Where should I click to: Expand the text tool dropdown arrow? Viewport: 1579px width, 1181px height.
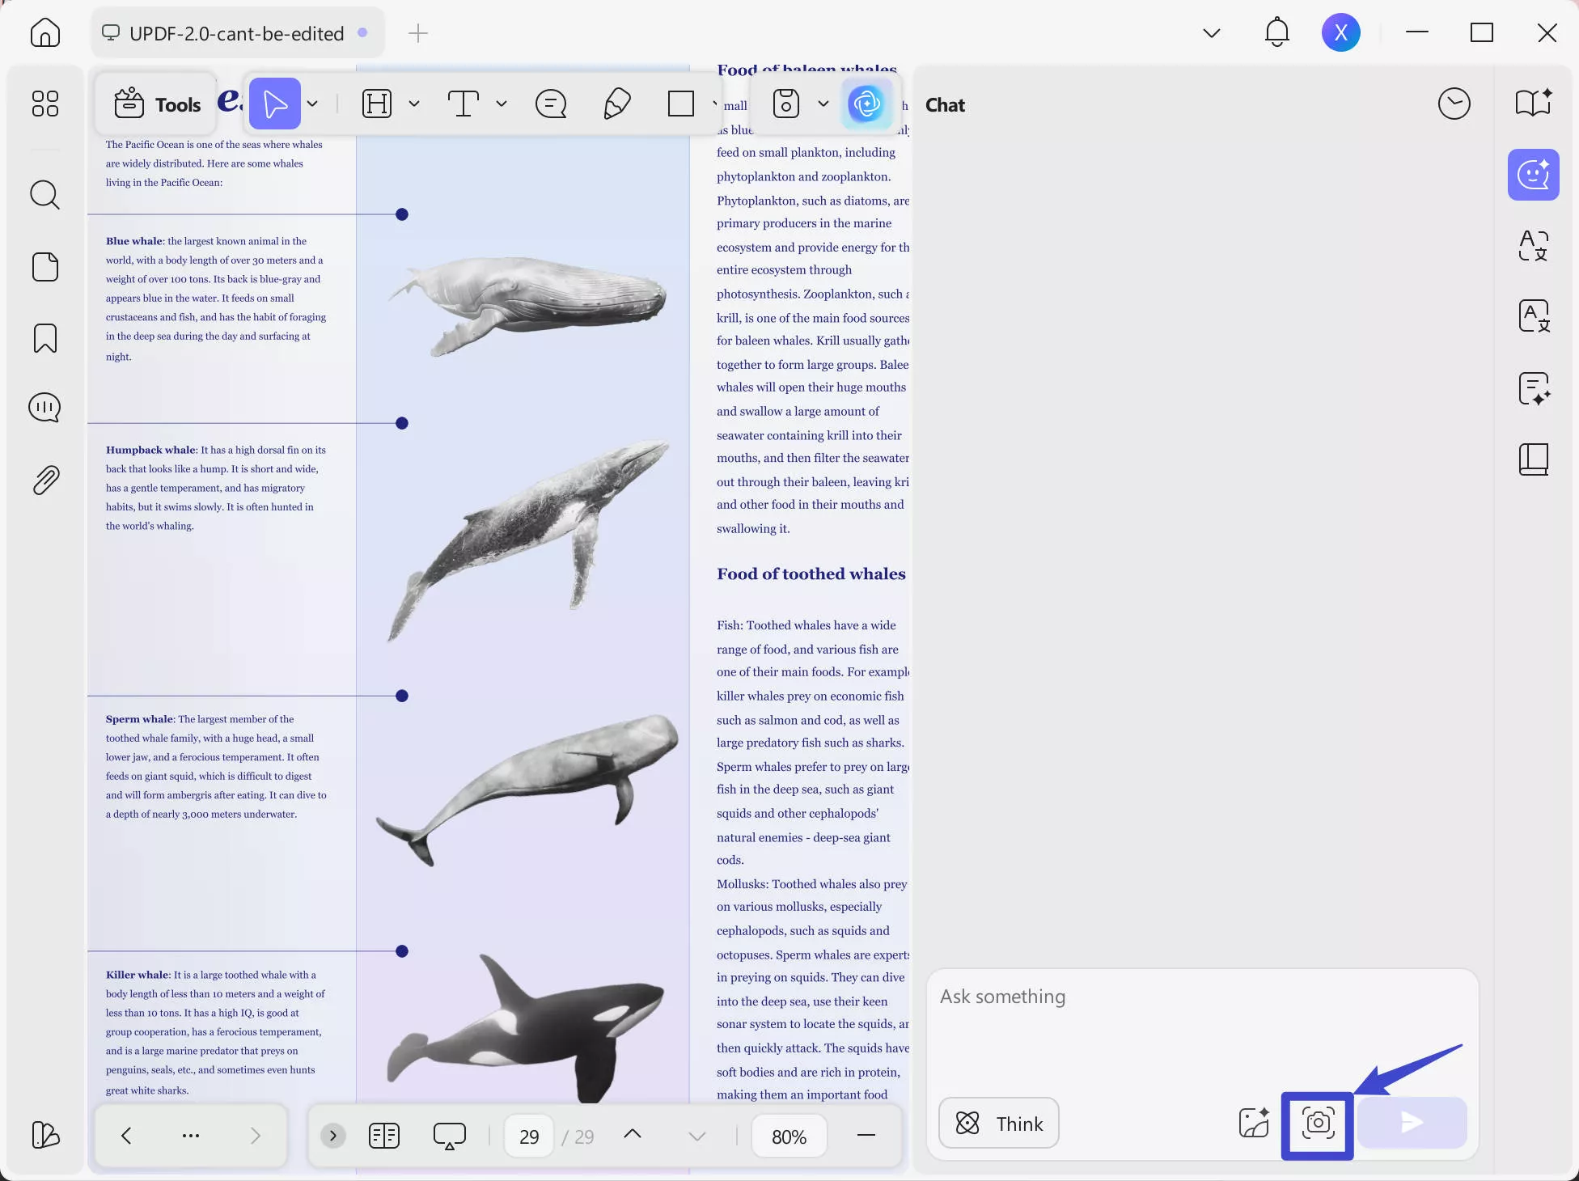point(502,104)
